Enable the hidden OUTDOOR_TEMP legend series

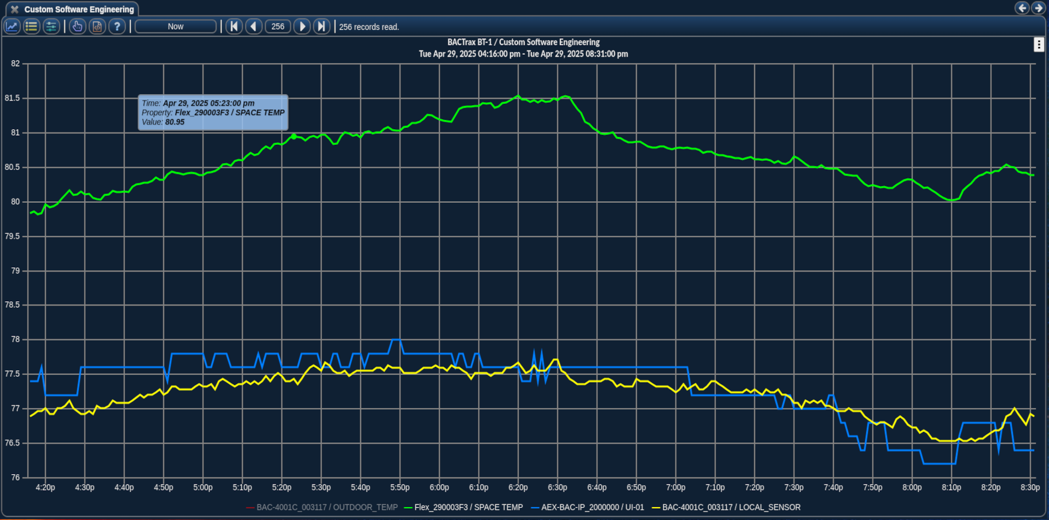pos(327,507)
